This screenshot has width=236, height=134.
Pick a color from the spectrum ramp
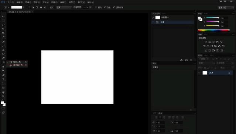(x=214, y=30)
